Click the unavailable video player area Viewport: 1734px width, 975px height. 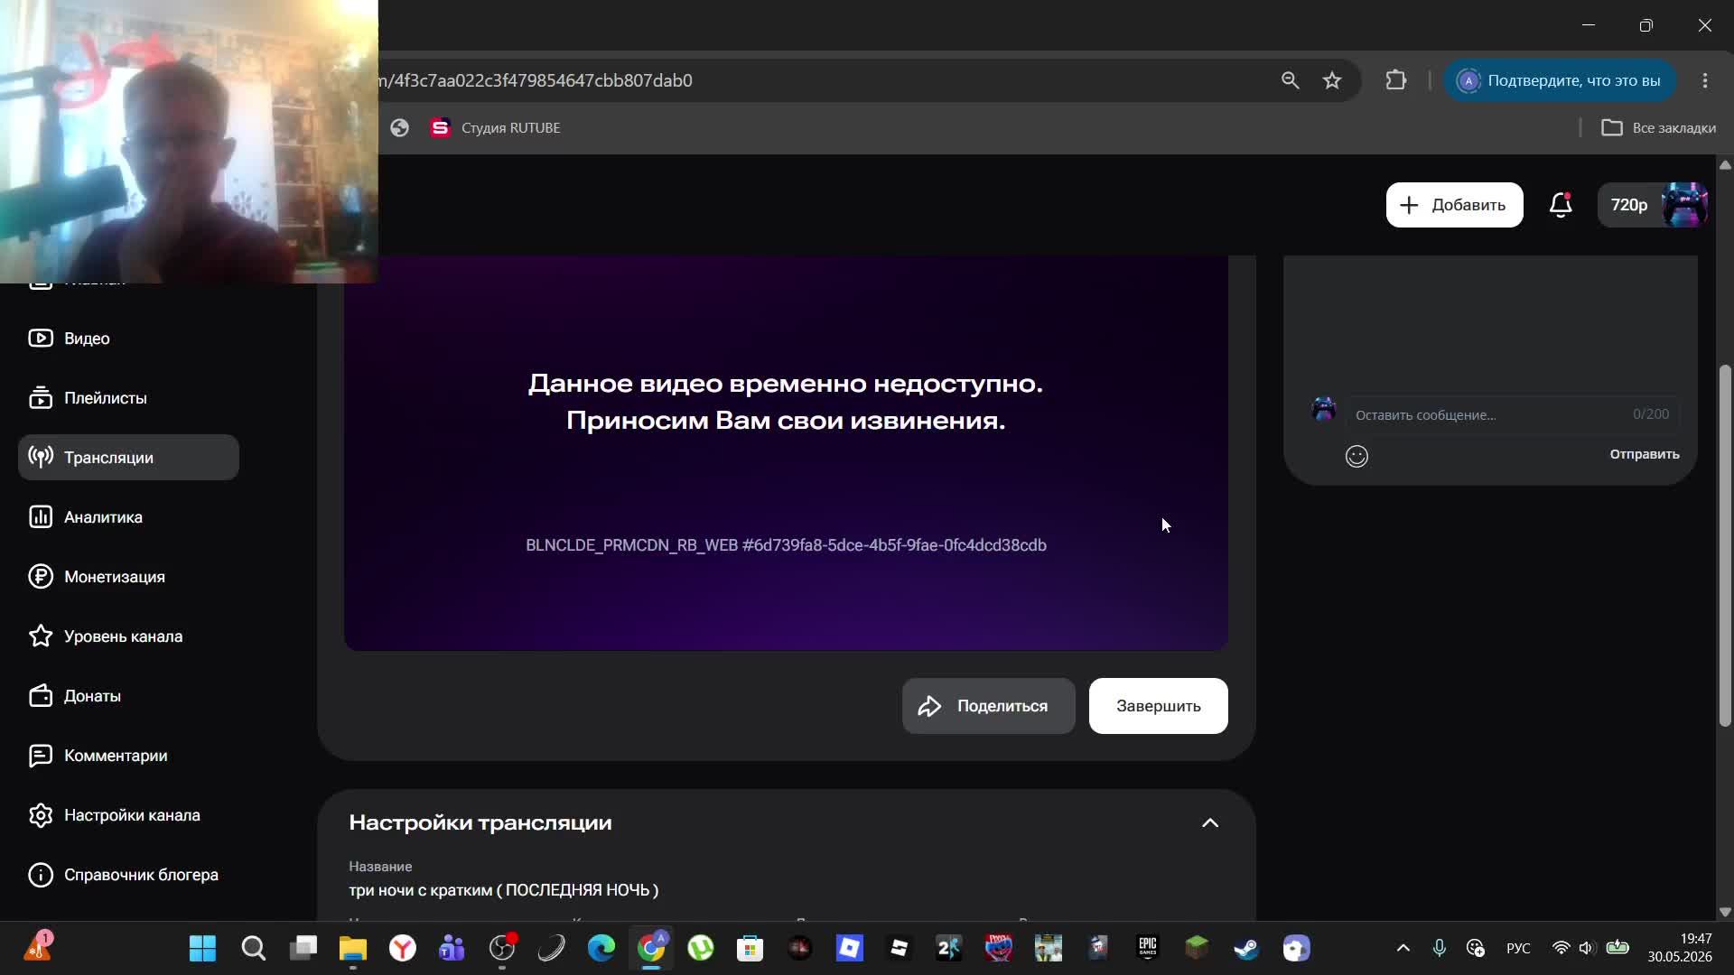click(x=786, y=452)
